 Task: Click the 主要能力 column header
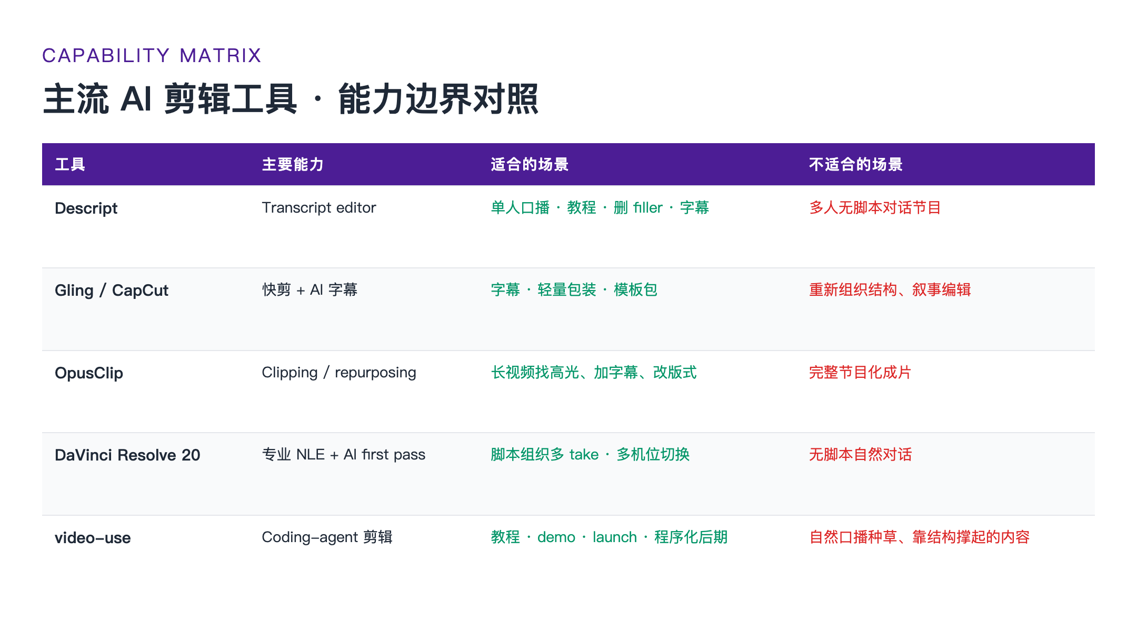tap(293, 164)
